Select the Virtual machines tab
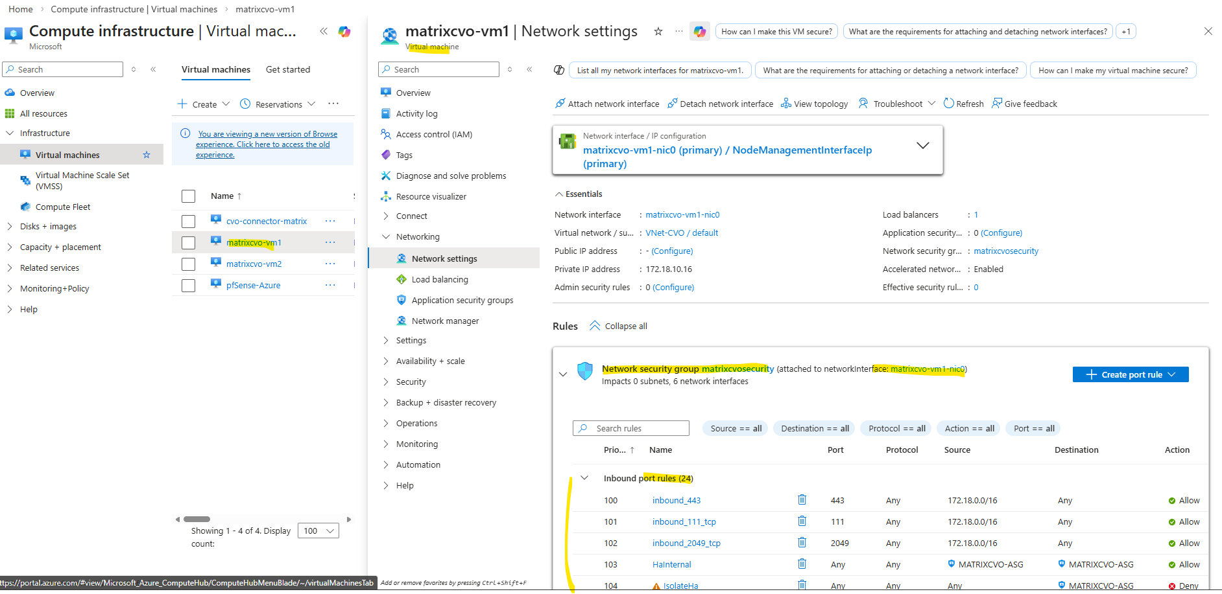The width and height of the screenshot is (1222, 594). click(x=216, y=69)
